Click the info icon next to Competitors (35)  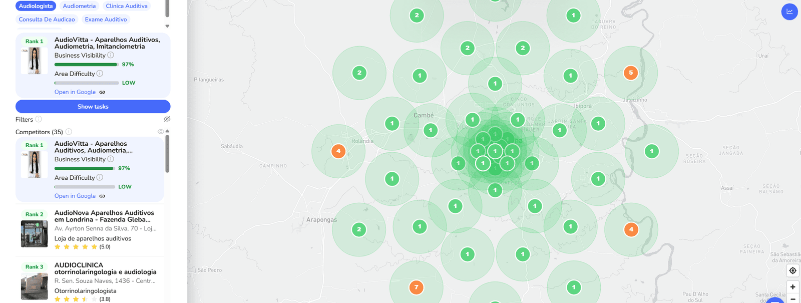69,132
